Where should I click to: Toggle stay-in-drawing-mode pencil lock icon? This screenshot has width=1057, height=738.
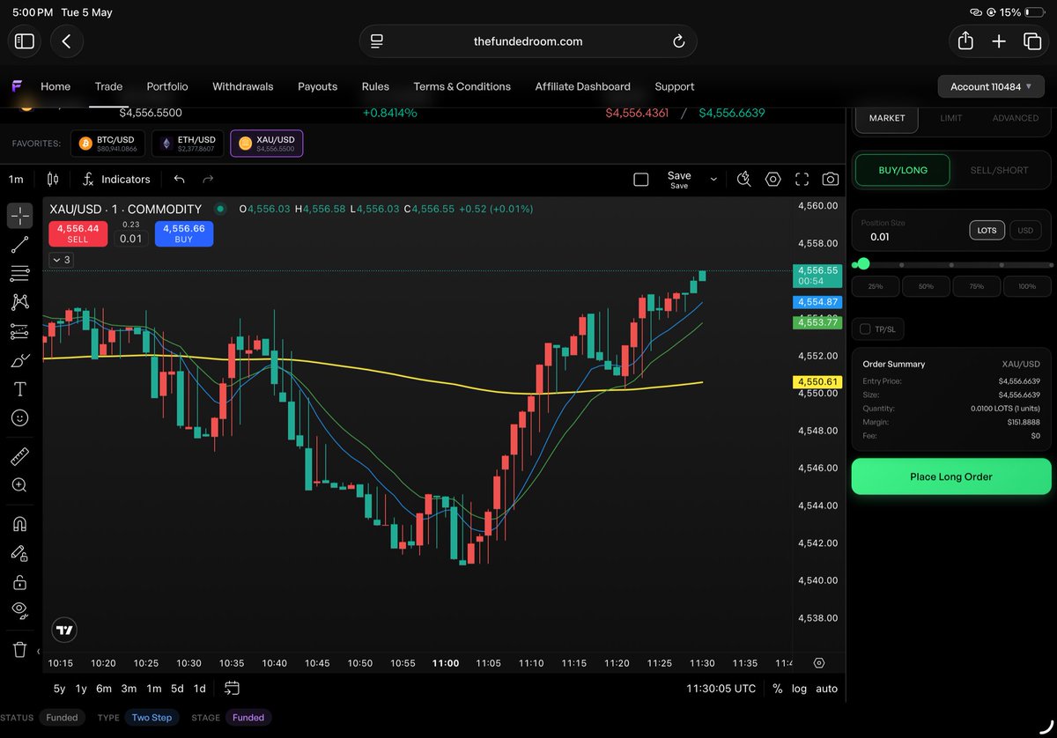coord(19,553)
